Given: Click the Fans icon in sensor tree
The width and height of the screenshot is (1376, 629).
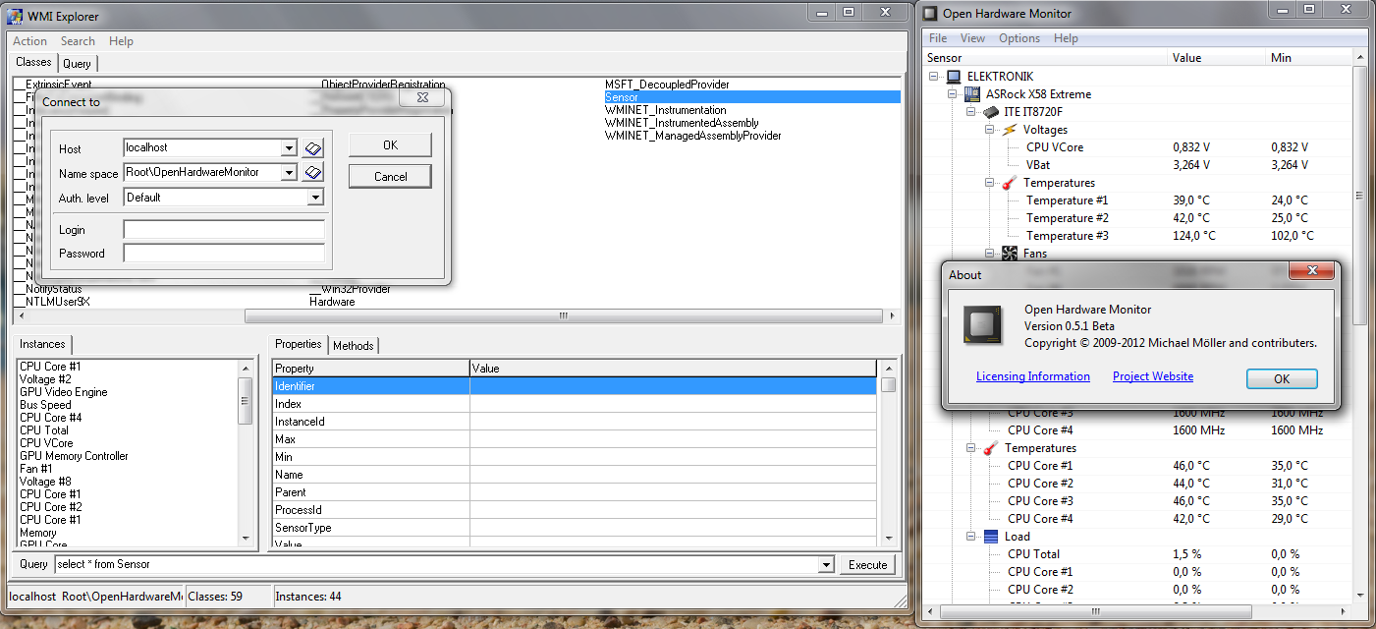Looking at the screenshot, I should coord(1009,254).
